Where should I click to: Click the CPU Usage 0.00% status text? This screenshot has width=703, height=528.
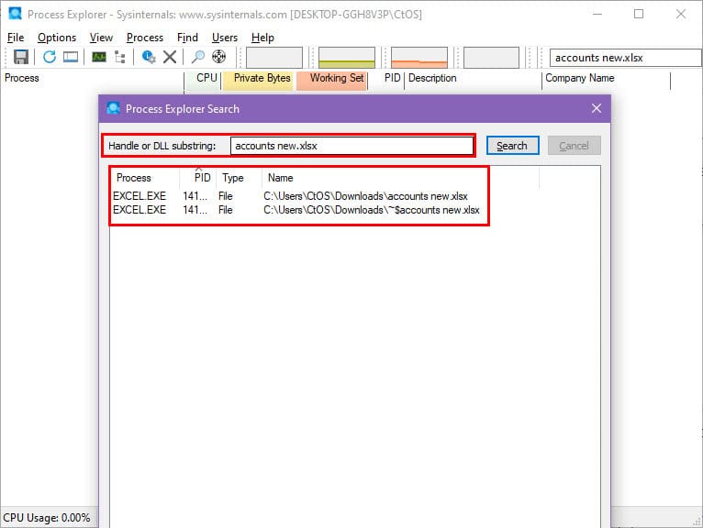(47, 518)
